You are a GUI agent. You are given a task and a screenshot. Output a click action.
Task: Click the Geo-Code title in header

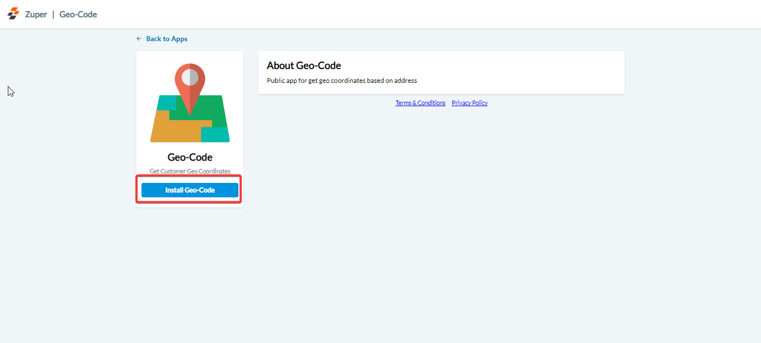pos(78,14)
